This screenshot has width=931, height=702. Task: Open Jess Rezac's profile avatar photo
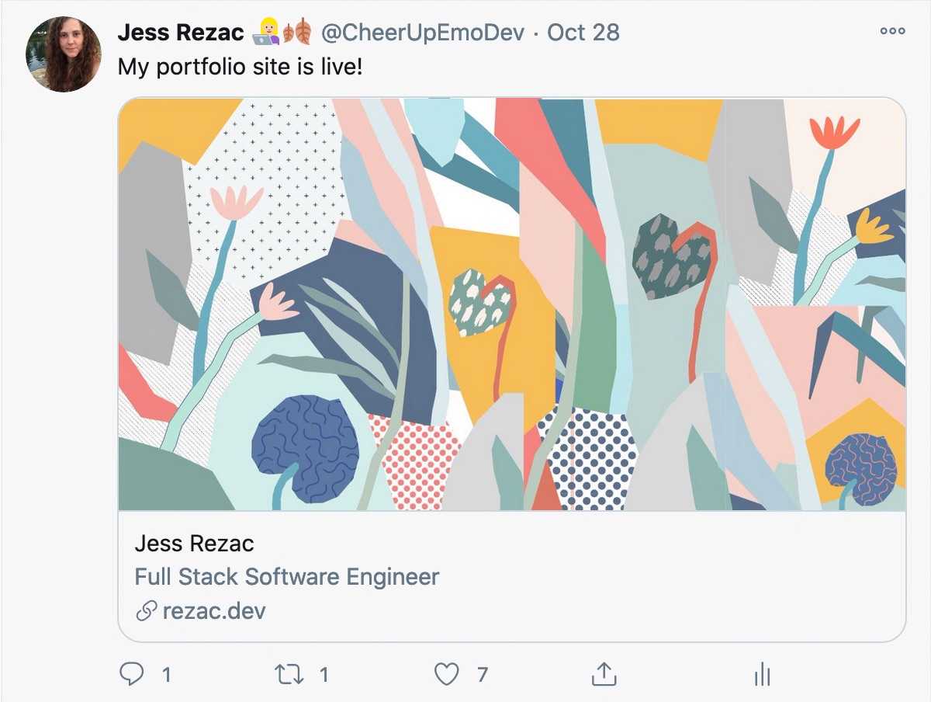tap(64, 54)
